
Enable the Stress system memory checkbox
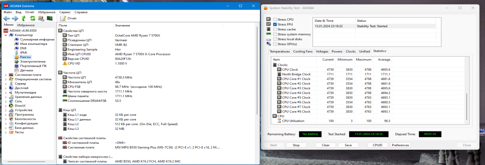pyautogui.click(x=275, y=34)
